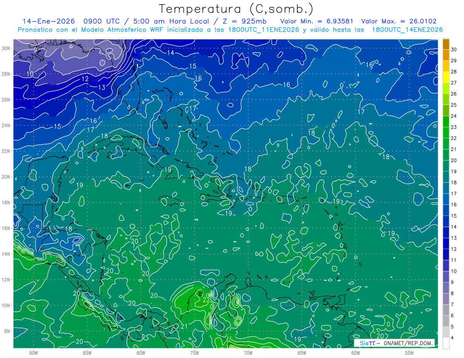Click the '65W' longitude axis label

pyautogui.click(x=302, y=353)
